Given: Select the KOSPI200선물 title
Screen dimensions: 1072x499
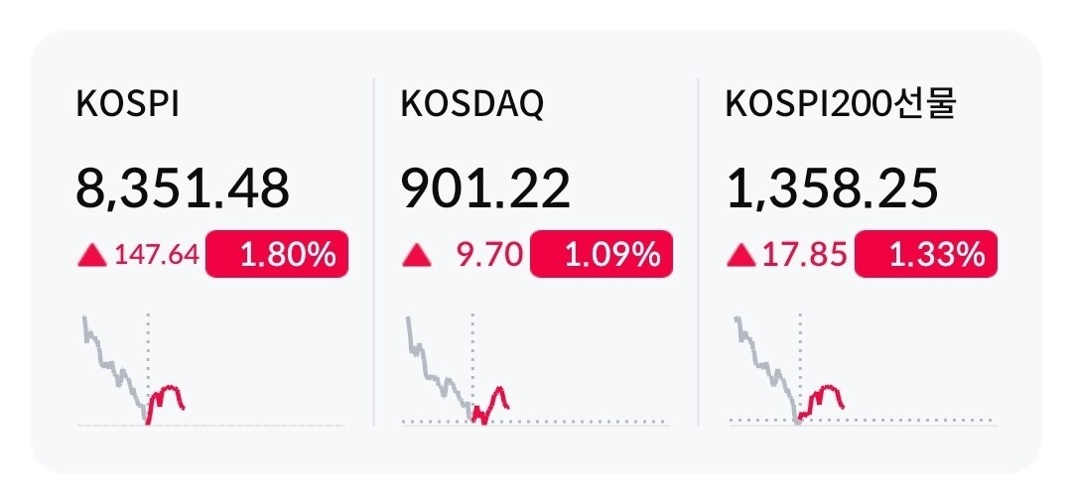Looking at the screenshot, I should [841, 104].
